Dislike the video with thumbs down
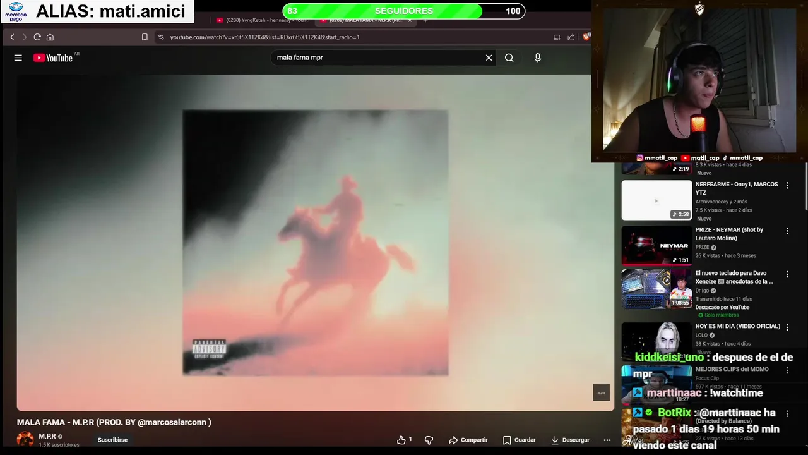The height and width of the screenshot is (455, 808). (429, 440)
